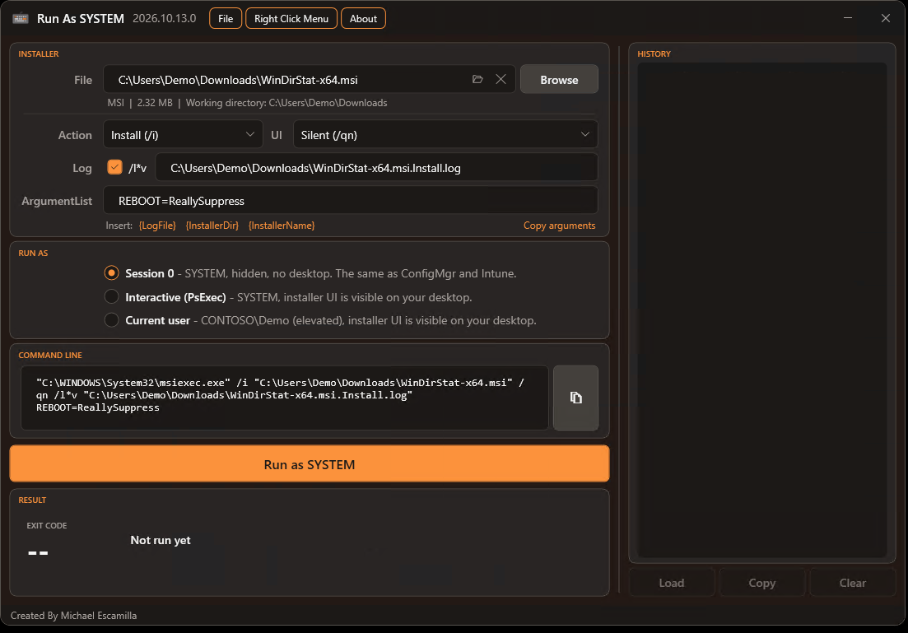The height and width of the screenshot is (633, 908).
Task: Insert the {InstallerDir} placeholder
Action: coord(212,226)
